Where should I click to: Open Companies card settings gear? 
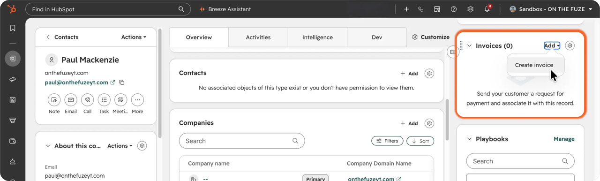pyautogui.click(x=429, y=123)
